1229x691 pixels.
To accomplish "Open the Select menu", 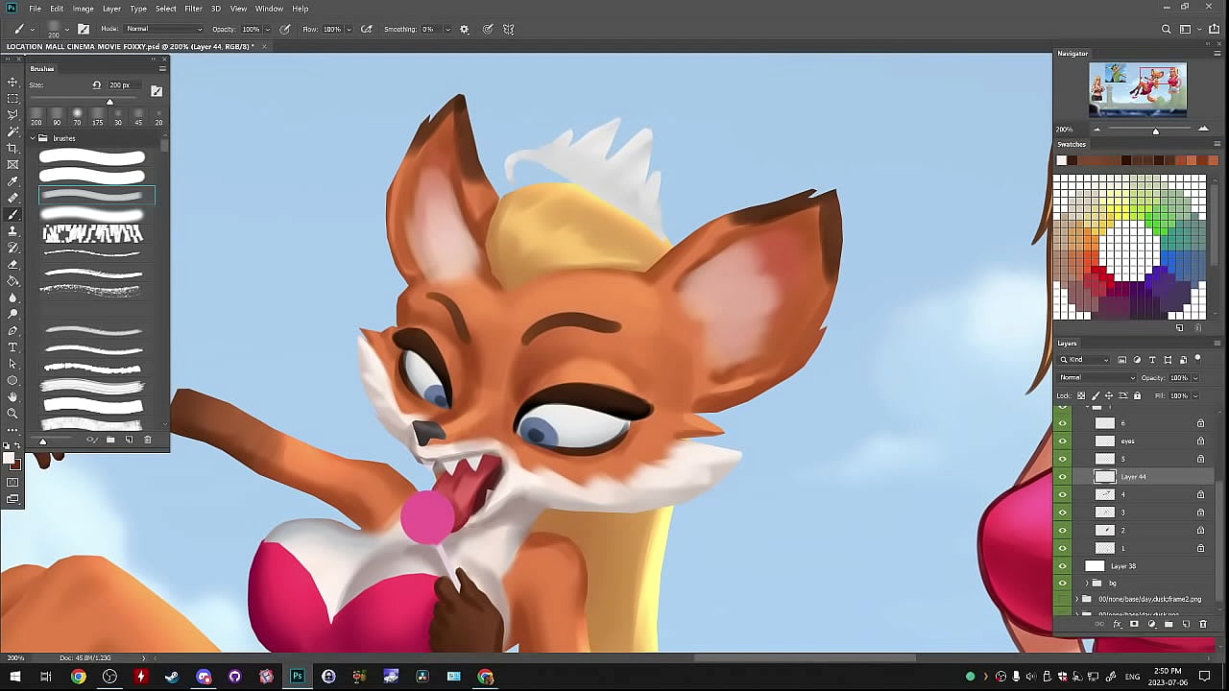I will pos(166,9).
